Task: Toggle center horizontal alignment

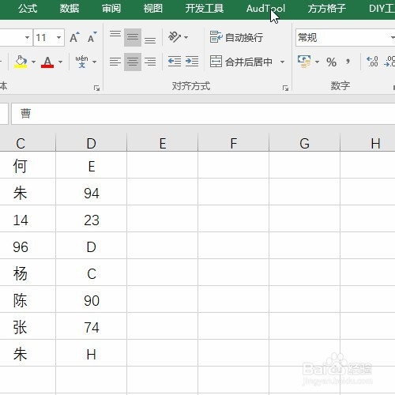Action: click(x=133, y=62)
